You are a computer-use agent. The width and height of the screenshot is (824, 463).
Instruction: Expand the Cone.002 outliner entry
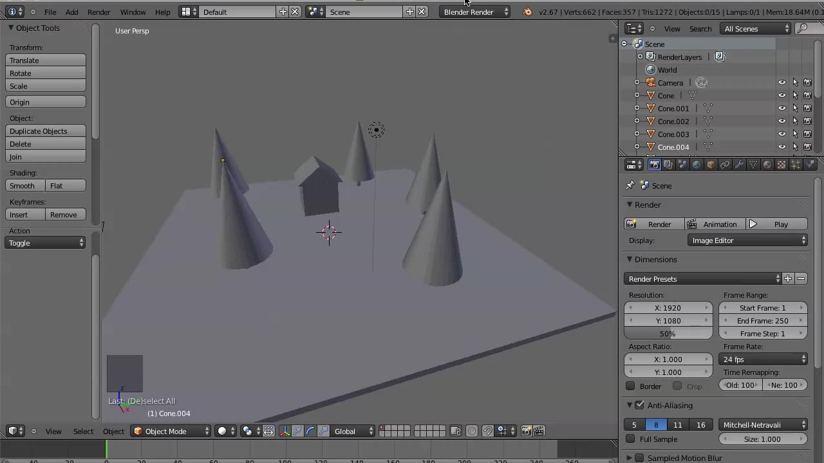637,121
